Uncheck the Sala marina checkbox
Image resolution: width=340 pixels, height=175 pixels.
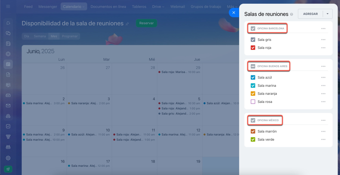click(253, 86)
